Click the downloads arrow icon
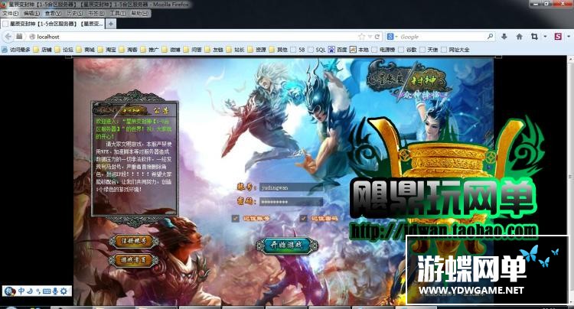This screenshot has width=574, height=309. (x=504, y=37)
